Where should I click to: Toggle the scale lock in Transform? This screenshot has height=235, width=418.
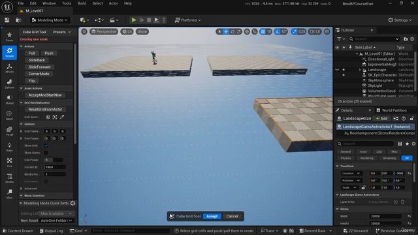pos(363,187)
